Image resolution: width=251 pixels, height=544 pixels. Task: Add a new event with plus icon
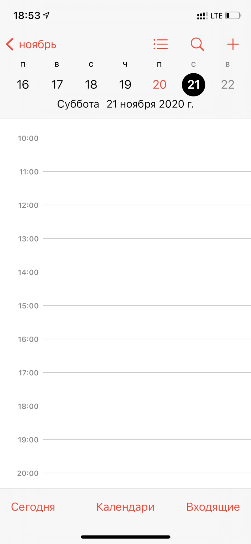pyautogui.click(x=233, y=44)
